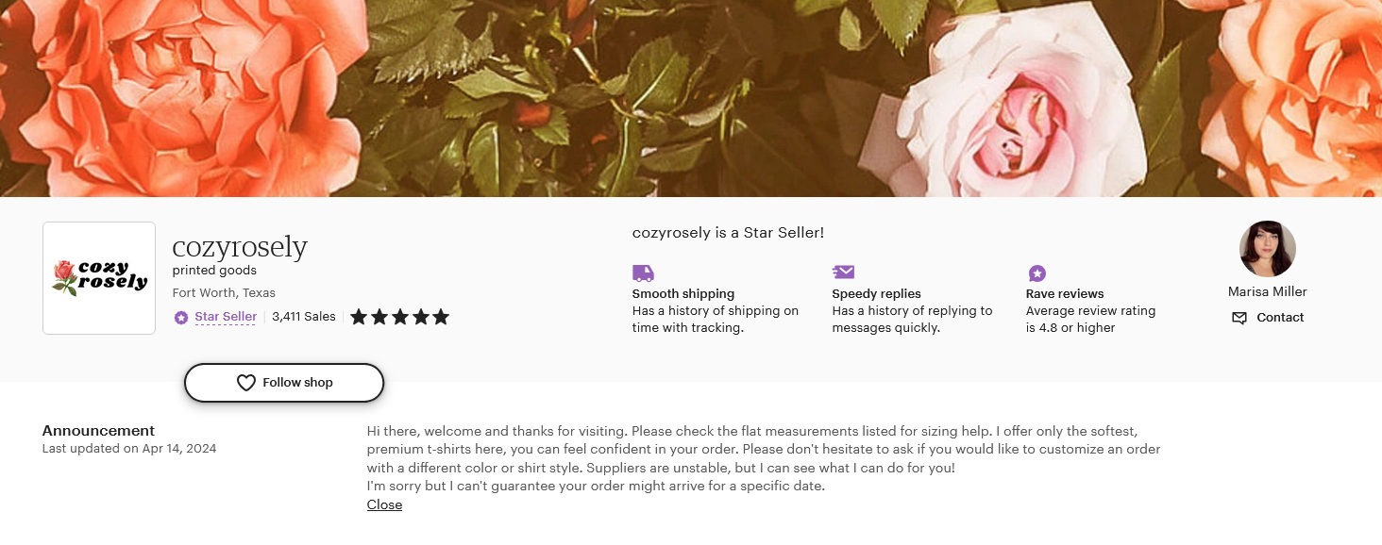Open the Star Seller link
Screen dimensions: 1382x545
click(226, 317)
